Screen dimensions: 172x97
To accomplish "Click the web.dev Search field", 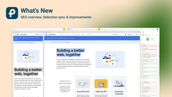I will 118,34.
